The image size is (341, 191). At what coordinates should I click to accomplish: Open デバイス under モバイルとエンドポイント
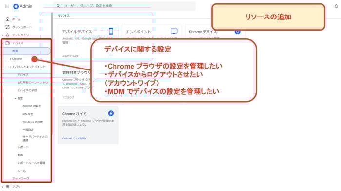[23, 74]
